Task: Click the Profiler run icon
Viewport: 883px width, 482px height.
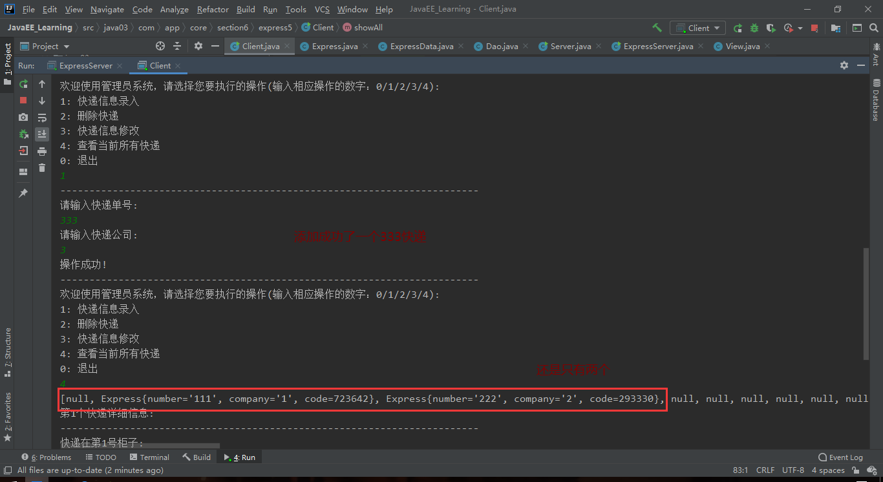Action: 788,28
